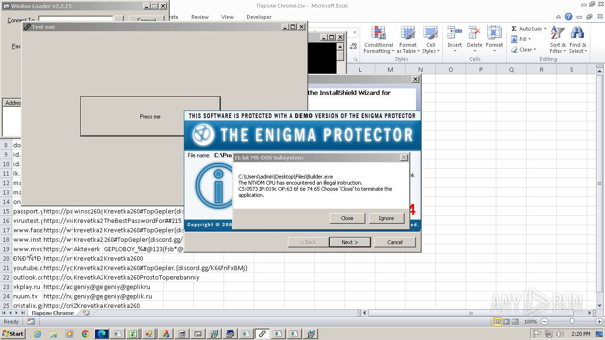
Task: Click the 100% zoom level
Action: [530, 322]
